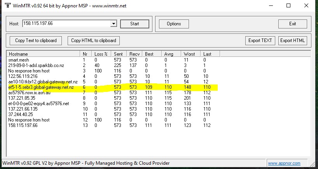
Task: Select the as57976.nsw.ix.asn.au hop
Action: pyautogui.click(x=113, y=93)
